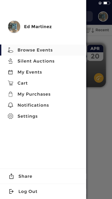Go to My Events
This screenshot has width=112, height=199.
click(x=43, y=72)
